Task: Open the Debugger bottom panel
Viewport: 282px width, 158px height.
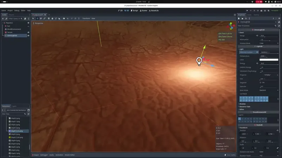Action: tap(44, 155)
